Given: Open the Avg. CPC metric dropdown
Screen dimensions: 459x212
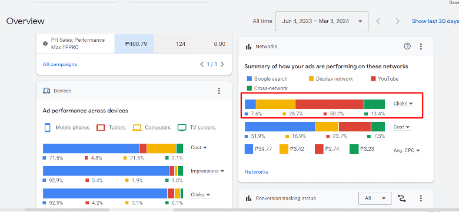Looking at the screenshot, I should click(407, 151).
